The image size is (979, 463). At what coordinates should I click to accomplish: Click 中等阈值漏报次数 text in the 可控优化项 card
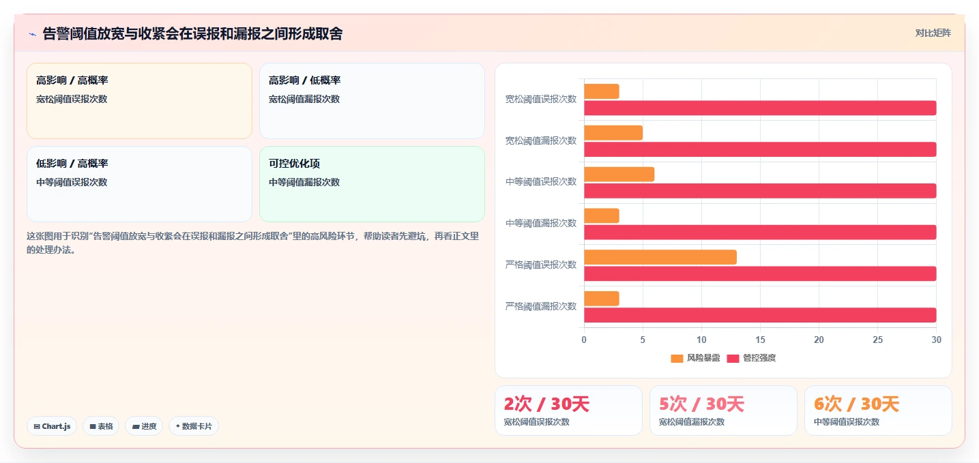(x=304, y=182)
